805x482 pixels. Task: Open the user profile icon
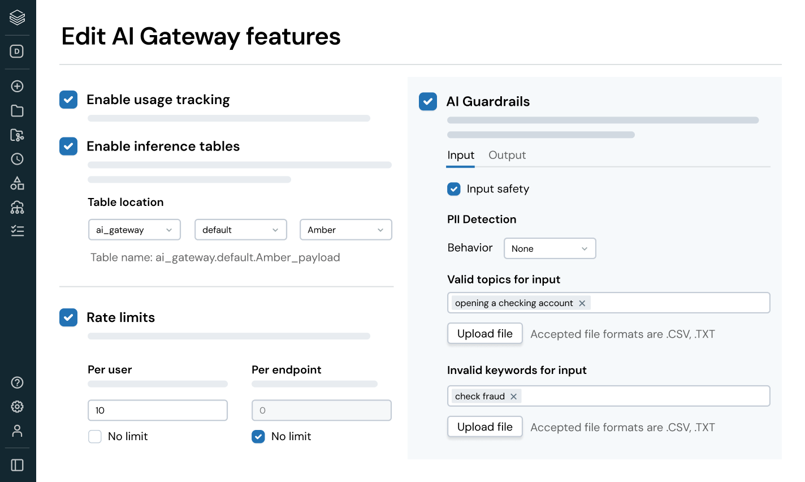coord(18,431)
